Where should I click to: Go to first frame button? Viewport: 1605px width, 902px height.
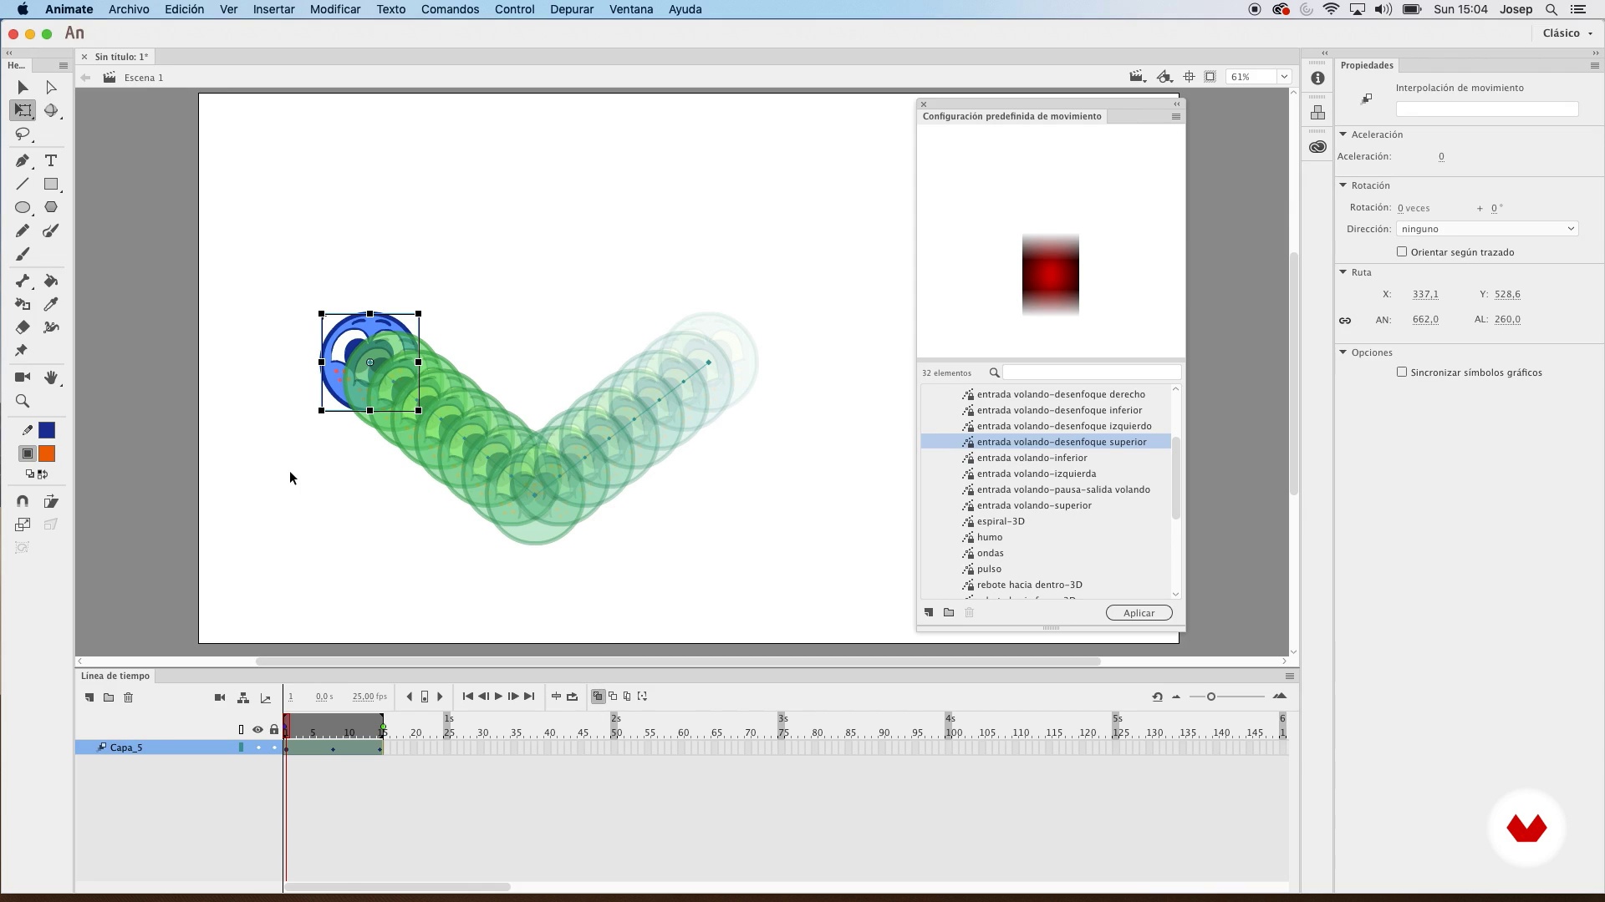(x=468, y=697)
